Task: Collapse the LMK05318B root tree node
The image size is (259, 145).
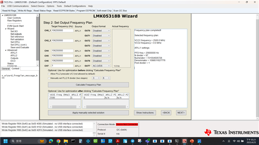Action: point(2,15)
